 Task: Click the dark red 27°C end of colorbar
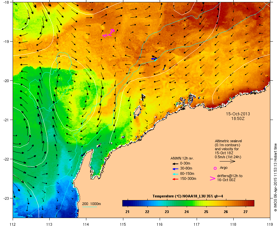[x=250, y=203]
